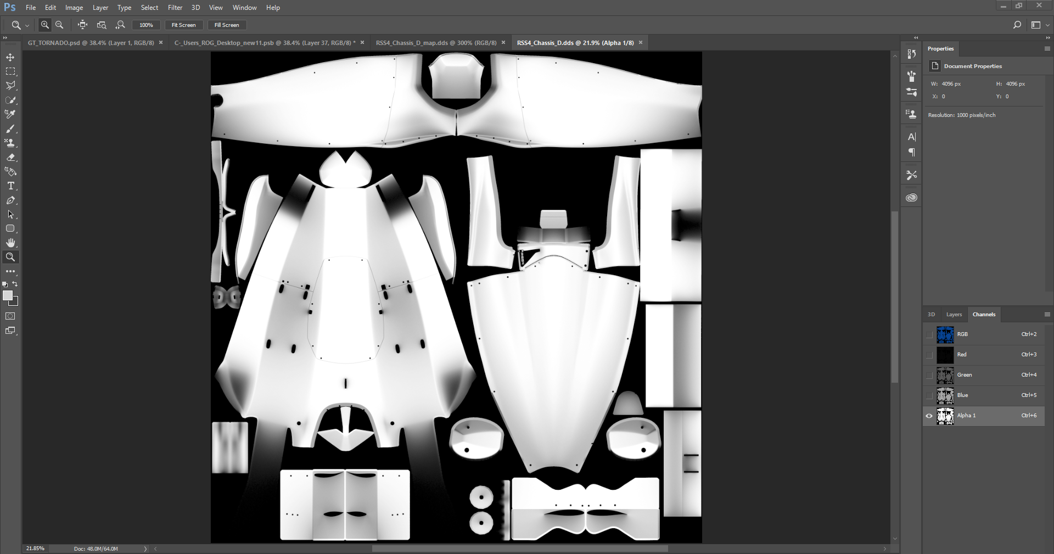
Task: Open the Tool Presets panel icon
Action: (x=912, y=175)
